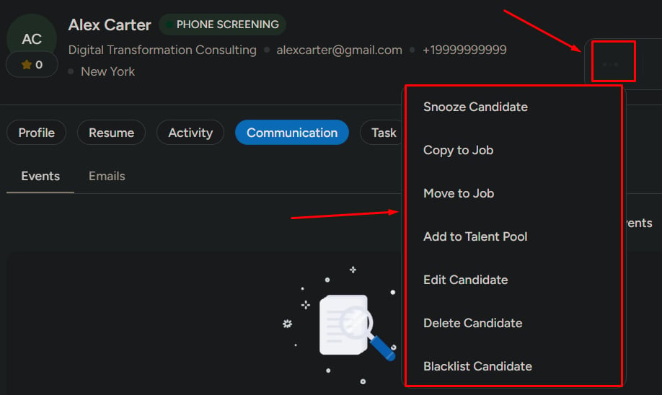Select the Communication tab
Viewport: 662px width, 395px height.
tap(292, 133)
